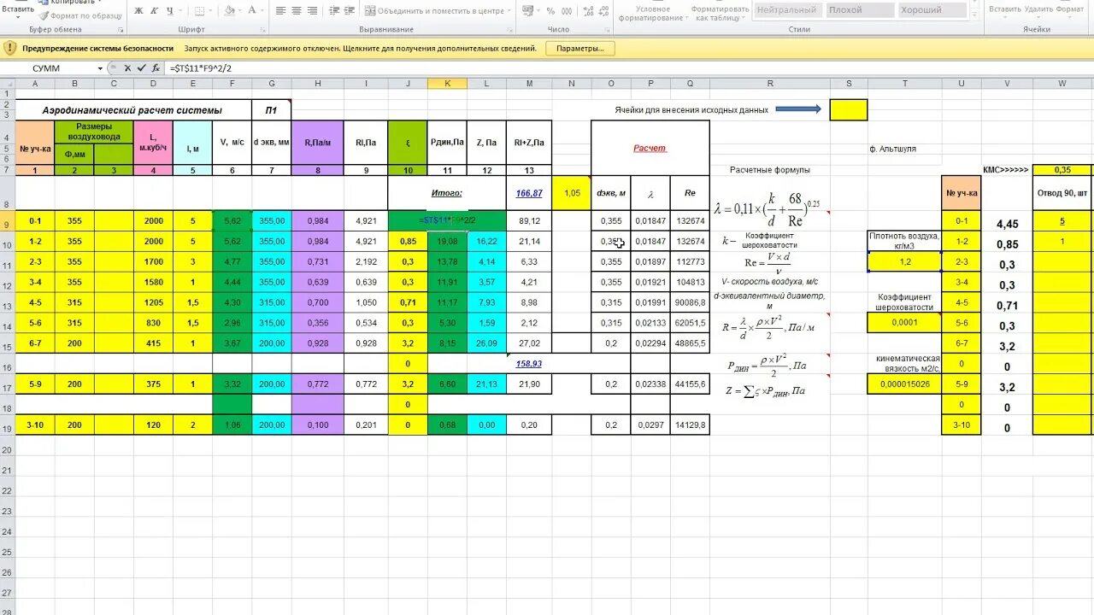Select the column K header
This screenshot has width=1094, height=615.
click(x=447, y=84)
